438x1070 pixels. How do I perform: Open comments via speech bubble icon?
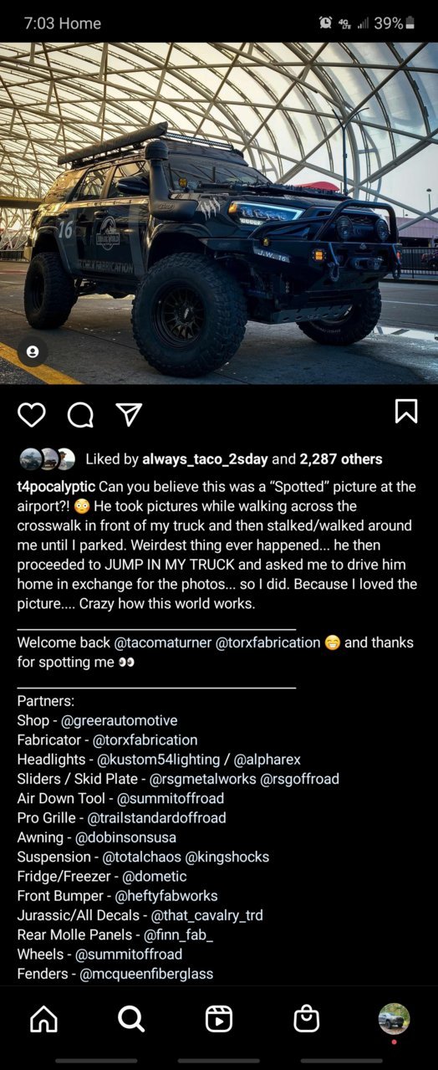80,414
